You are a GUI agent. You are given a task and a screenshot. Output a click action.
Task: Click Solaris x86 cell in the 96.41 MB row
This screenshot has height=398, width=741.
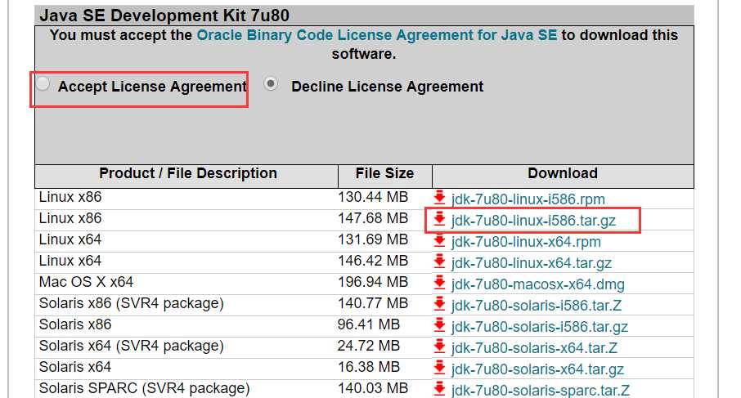coord(75,324)
